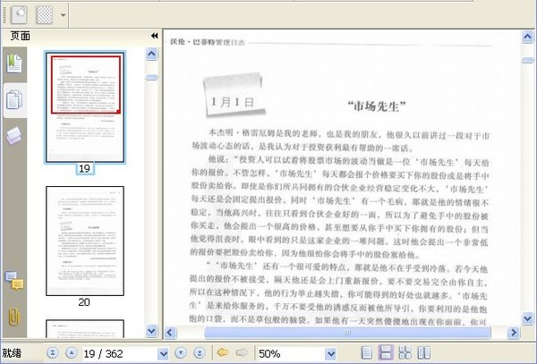This screenshot has height=364, width=537.
Task: Click the page 19 thumbnail label
Action: 85,169
